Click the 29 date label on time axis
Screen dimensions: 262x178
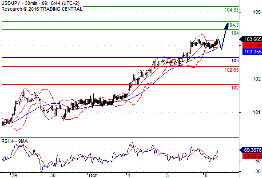14,175
